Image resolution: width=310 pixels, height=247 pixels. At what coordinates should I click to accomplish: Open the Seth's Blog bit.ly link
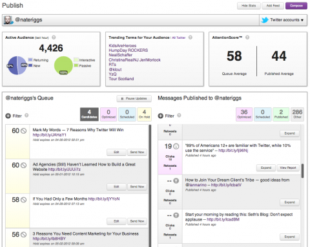click(223, 219)
